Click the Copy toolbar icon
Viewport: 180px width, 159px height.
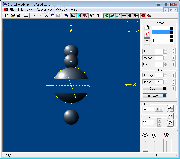coord(52,15)
